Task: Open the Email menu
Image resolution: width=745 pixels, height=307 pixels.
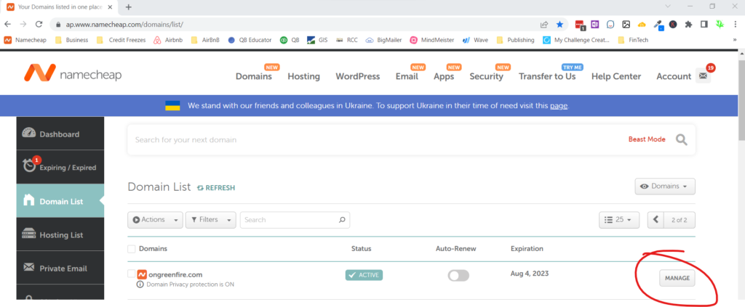Action: click(407, 76)
